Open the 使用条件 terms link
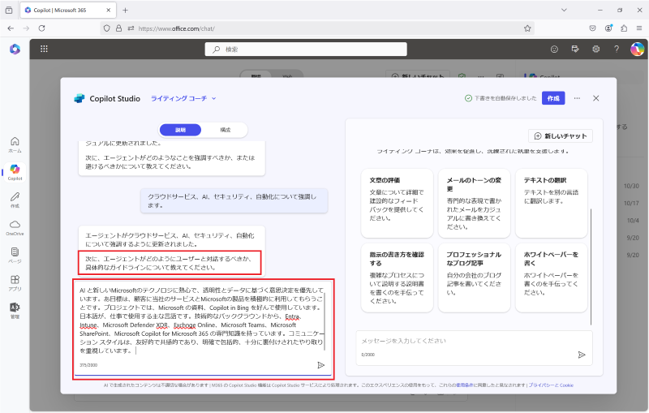Image resolution: width=649 pixels, height=413 pixels. click(464, 385)
